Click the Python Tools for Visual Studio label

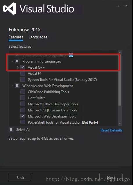pyautogui.click(x=62, y=80)
